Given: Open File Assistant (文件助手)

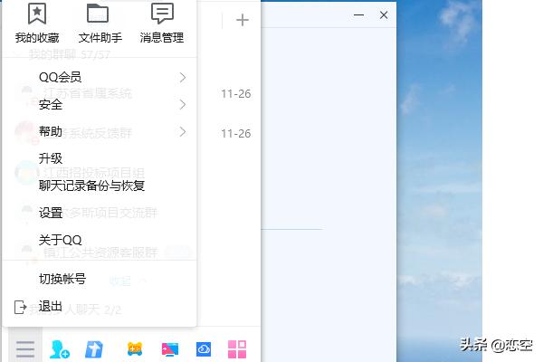Looking at the screenshot, I should point(100,23).
